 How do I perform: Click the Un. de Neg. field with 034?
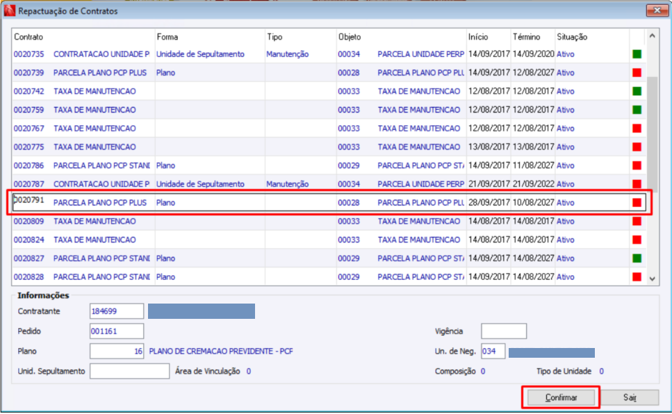[x=493, y=351]
